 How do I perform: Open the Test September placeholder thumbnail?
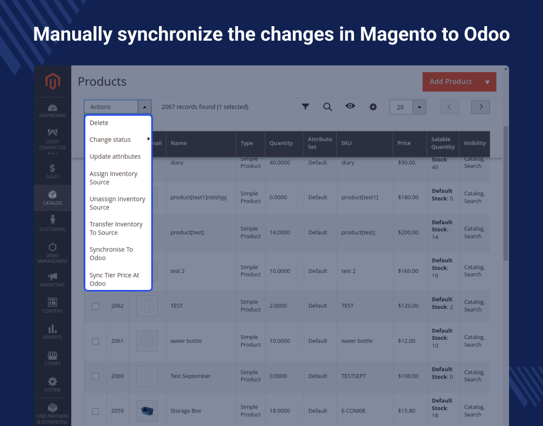tap(147, 376)
